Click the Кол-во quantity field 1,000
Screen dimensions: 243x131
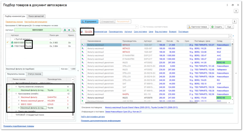tap(72, 69)
